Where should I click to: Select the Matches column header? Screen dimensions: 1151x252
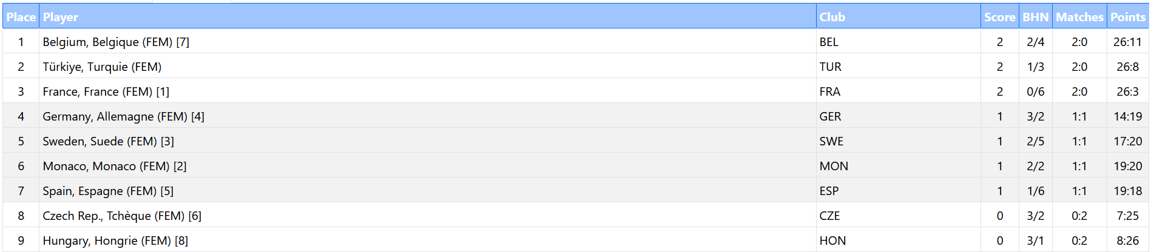tap(1079, 17)
